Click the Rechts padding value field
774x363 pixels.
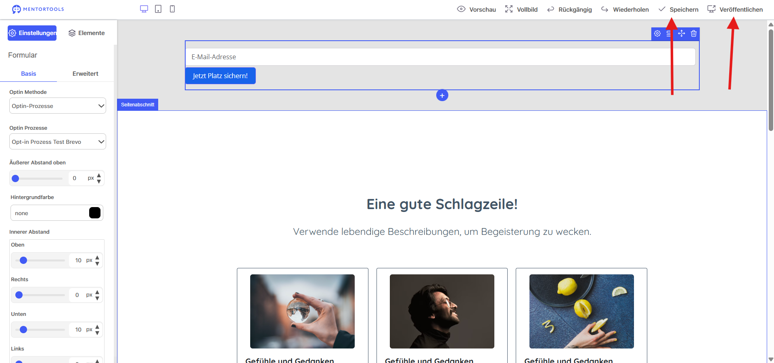[x=77, y=295]
